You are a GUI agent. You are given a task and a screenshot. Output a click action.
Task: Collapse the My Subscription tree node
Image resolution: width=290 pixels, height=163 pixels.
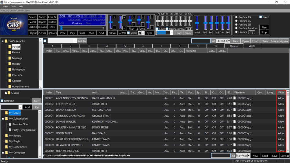point(3,119)
